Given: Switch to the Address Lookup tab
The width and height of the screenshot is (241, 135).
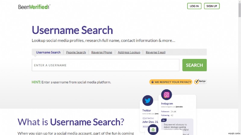Looking at the screenshot, I should tap(129, 52).
